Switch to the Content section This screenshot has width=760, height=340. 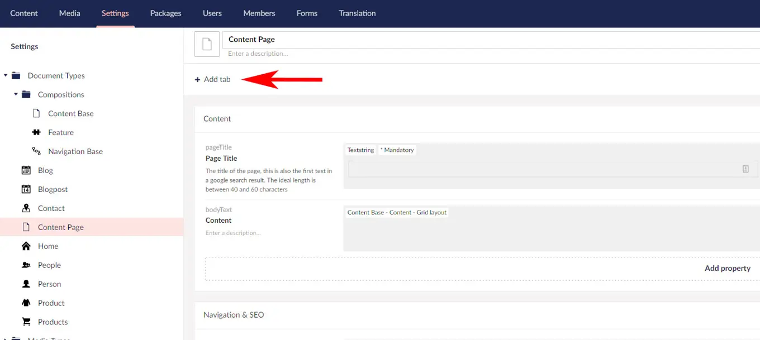click(x=23, y=13)
